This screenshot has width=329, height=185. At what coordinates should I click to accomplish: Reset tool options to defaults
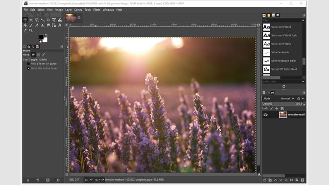point(58,180)
